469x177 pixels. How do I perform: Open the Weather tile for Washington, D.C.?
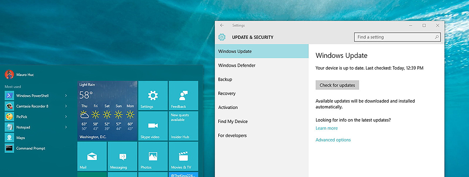click(x=107, y=111)
